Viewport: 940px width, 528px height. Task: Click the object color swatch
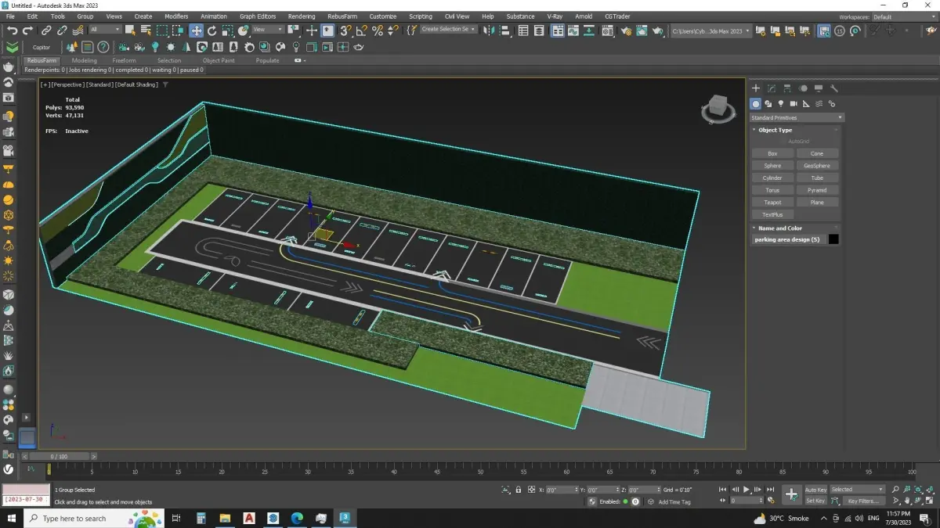[833, 239]
